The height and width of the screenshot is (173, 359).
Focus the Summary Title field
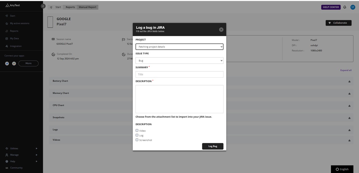(x=179, y=74)
